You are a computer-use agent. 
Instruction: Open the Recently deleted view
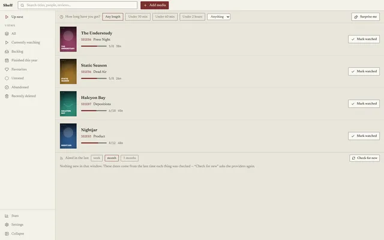coord(28,96)
